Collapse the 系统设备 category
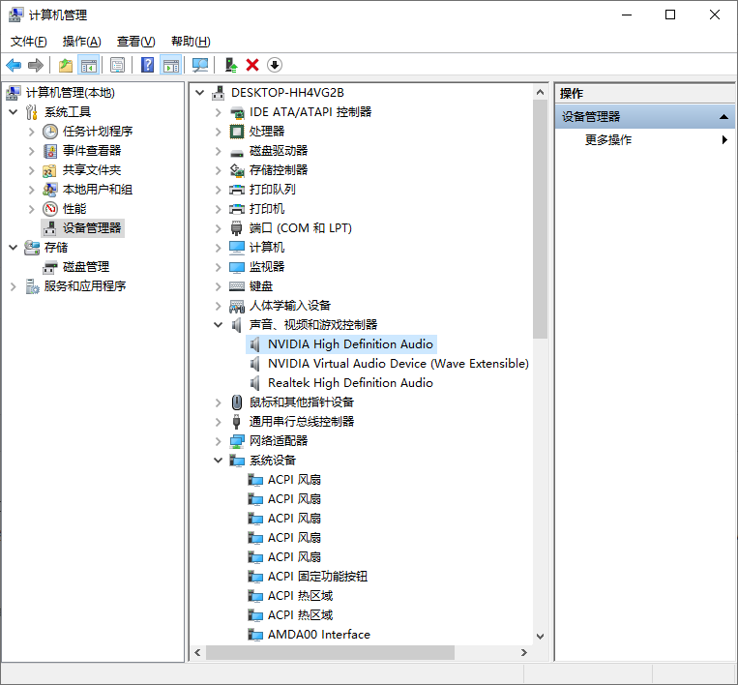Viewport: 738px width, 685px height. (x=218, y=460)
